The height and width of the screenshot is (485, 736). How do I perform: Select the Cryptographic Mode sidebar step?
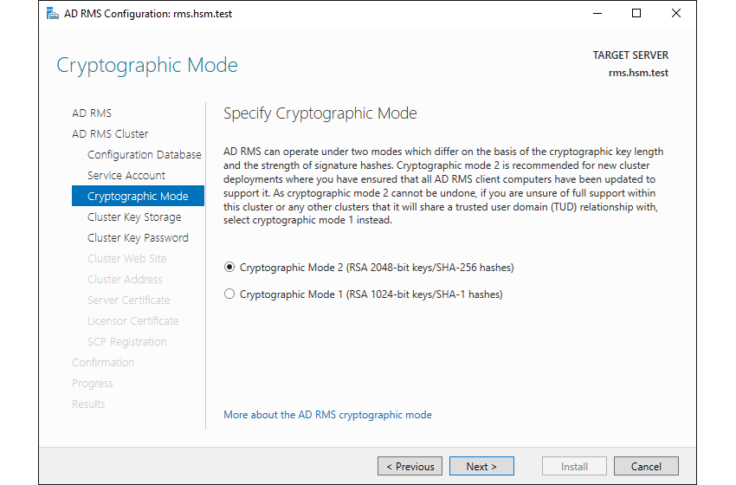138,196
